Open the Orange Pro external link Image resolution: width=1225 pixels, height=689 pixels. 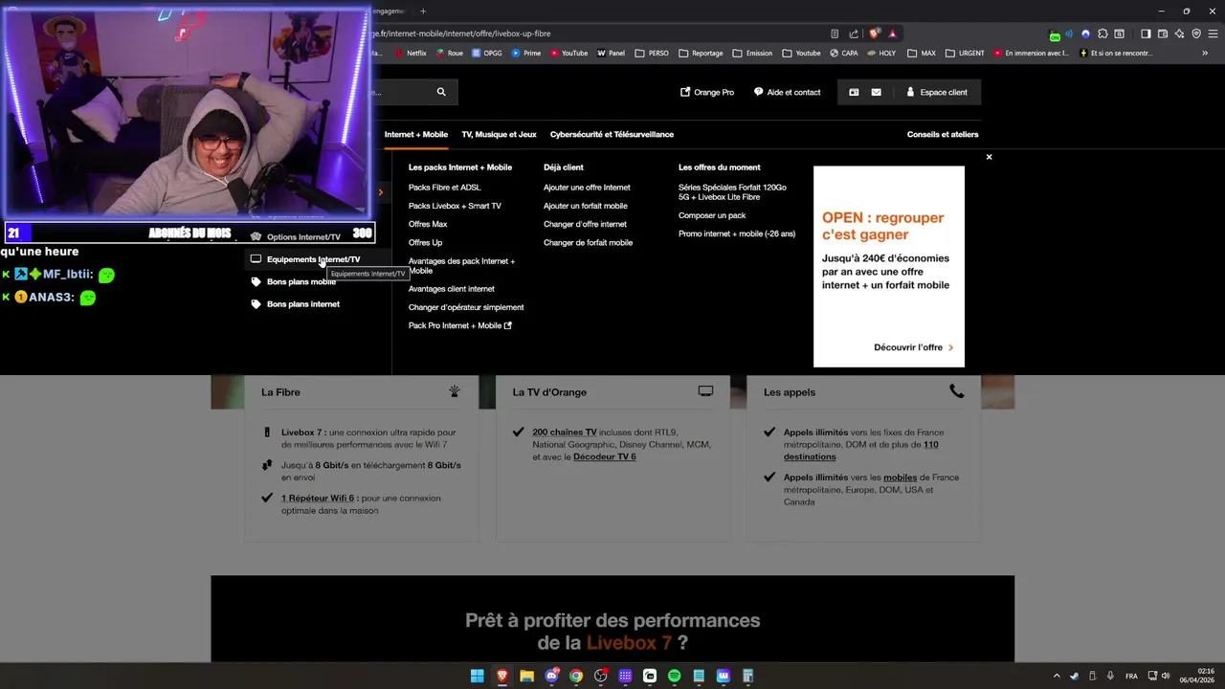click(707, 92)
